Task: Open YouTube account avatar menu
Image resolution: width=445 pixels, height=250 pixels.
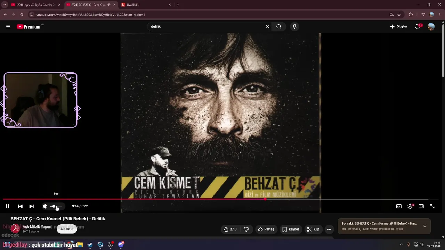Action: pyautogui.click(x=431, y=27)
